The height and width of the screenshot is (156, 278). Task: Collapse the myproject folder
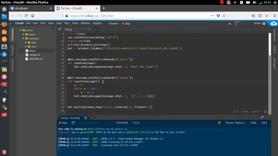point(23,39)
